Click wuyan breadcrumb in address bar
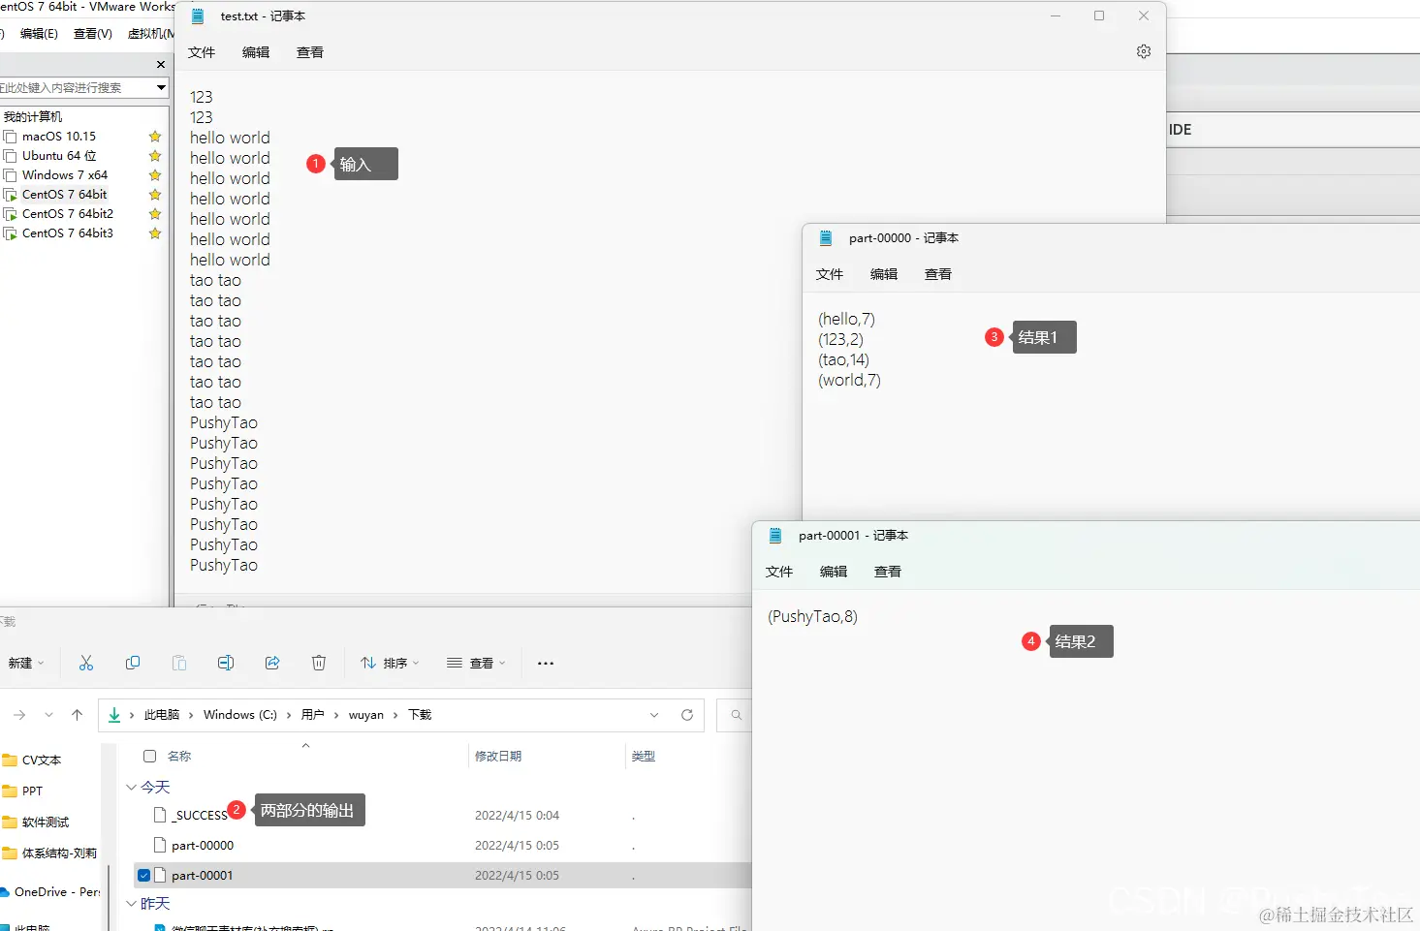Image resolution: width=1420 pixels, height=931 pixels. click(366, 715)
